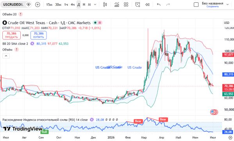Toggle the layout checkbox square beside Без названия

click(x=196, y=4)
